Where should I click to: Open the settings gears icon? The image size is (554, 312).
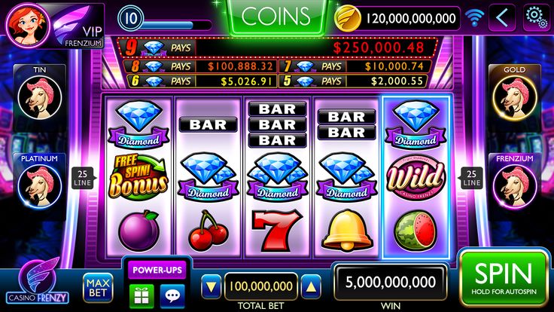536,17
